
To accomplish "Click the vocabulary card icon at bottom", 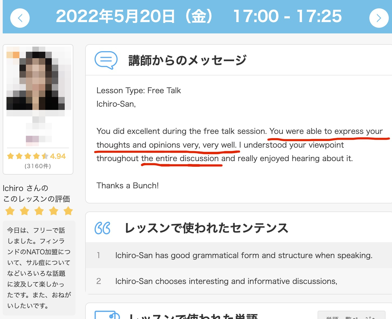I will coord(107,315).
